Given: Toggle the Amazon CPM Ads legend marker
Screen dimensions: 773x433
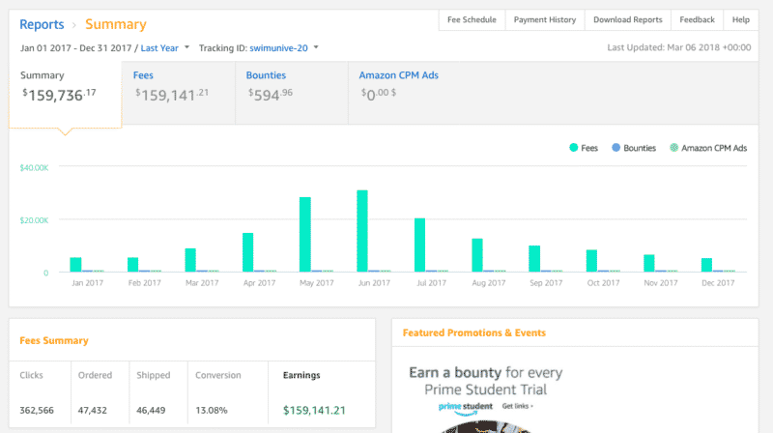Looking at the screenshot, I should [673, 148].
